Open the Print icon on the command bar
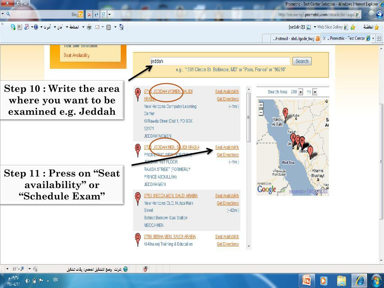The image size is (384, 288). [x=88, y=27]
